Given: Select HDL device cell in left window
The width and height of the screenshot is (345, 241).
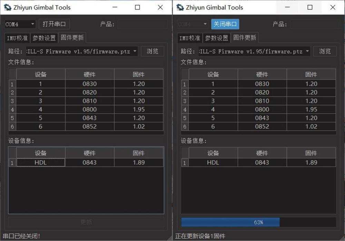Looking at the screenshot, I should 41,163.
